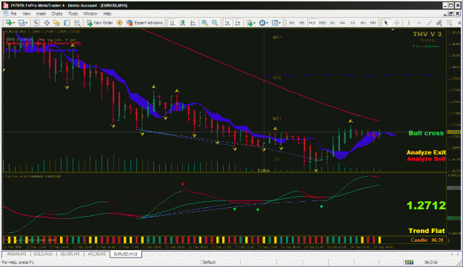
Task: Open the Charts menu
Action: pyautogui.click(x=57, y=13)
